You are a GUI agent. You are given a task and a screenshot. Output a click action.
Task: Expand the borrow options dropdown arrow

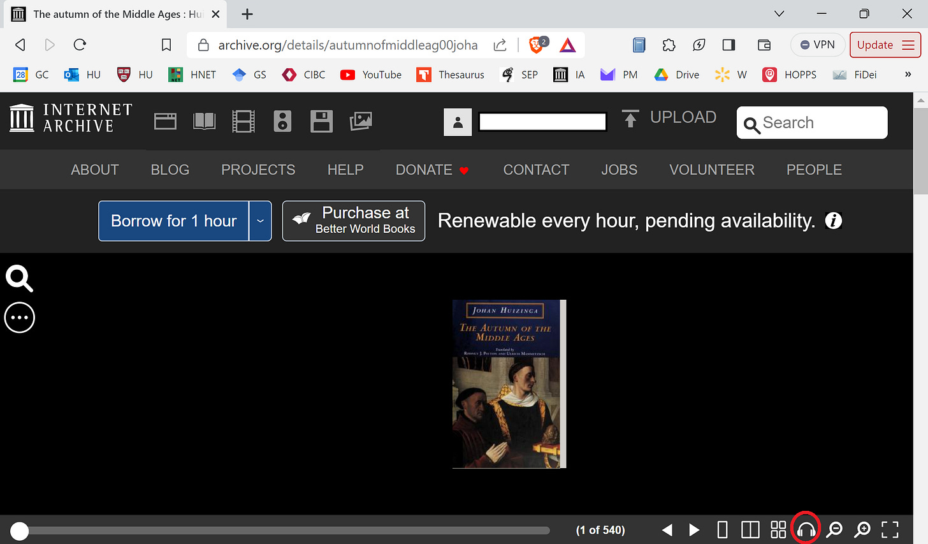click(260, 221)
